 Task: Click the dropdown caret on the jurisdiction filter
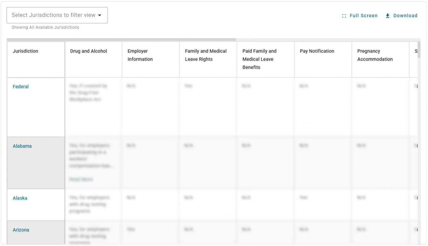100,15
